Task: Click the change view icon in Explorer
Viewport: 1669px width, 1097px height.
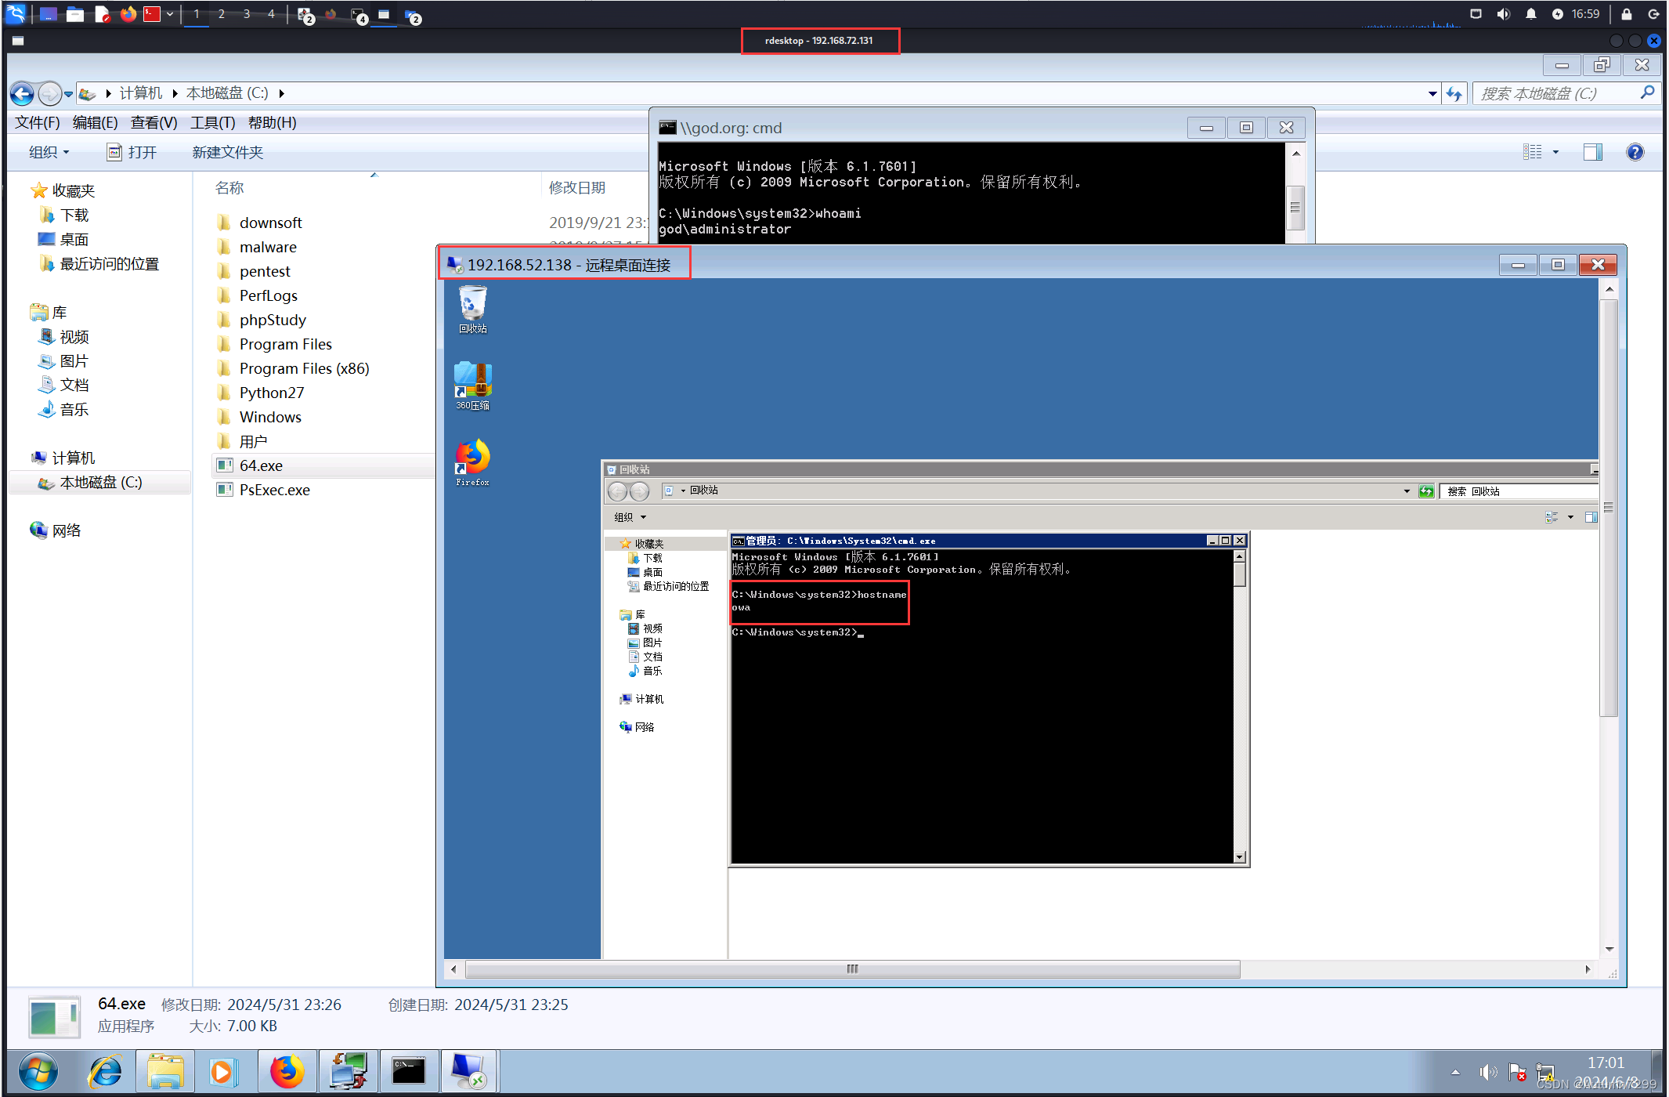Action: (1533, 152)
